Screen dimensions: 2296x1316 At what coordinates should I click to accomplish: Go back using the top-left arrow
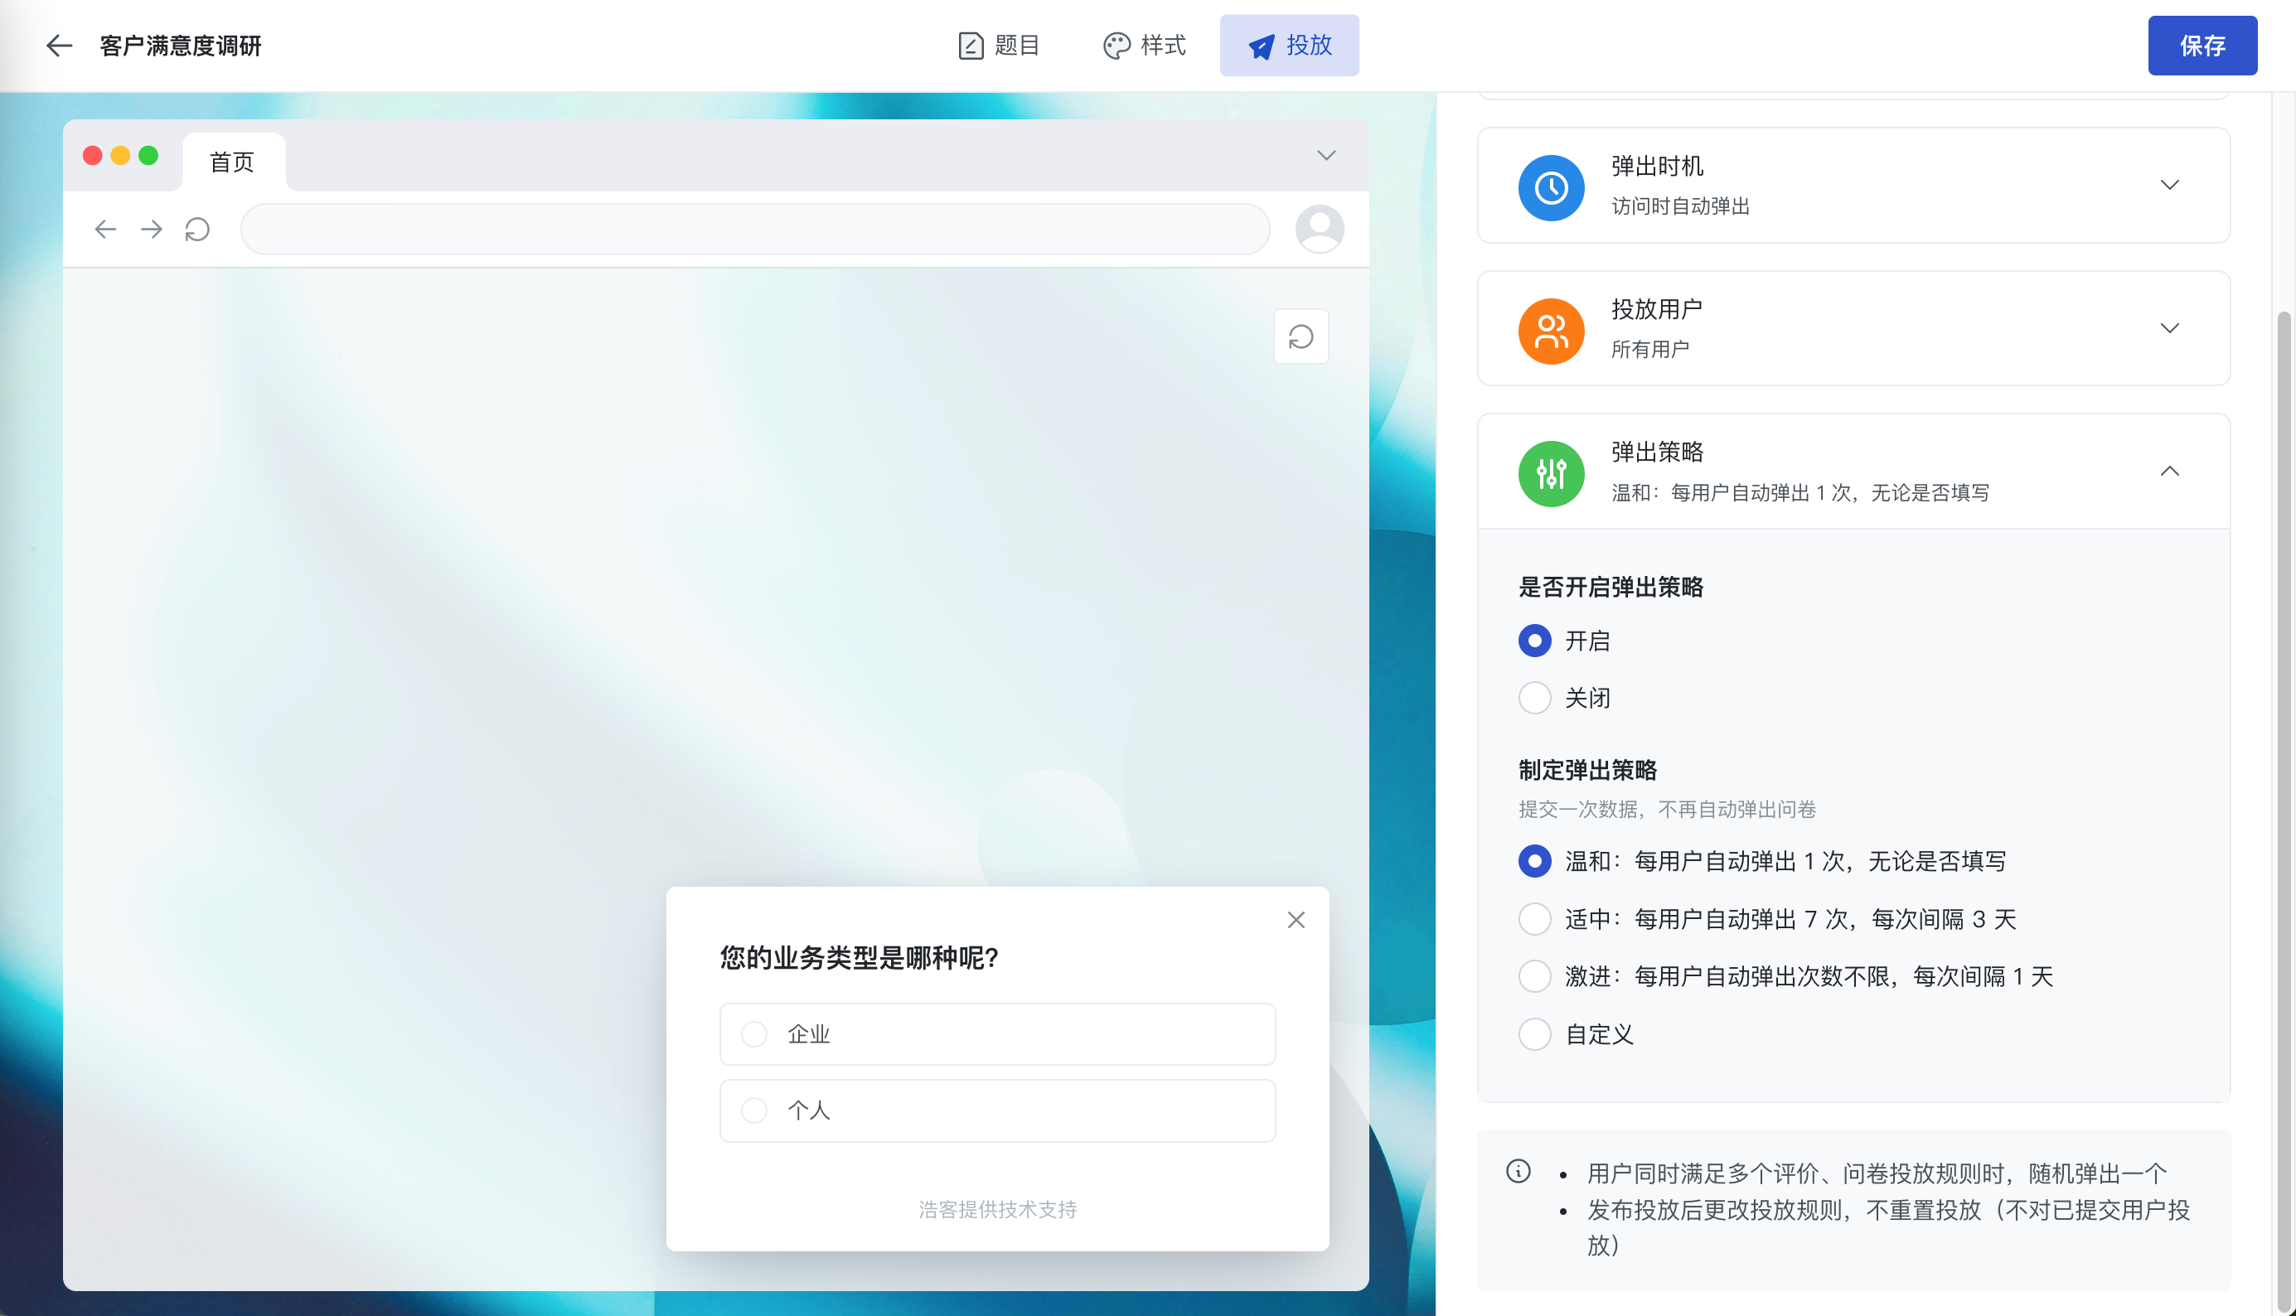59,46
